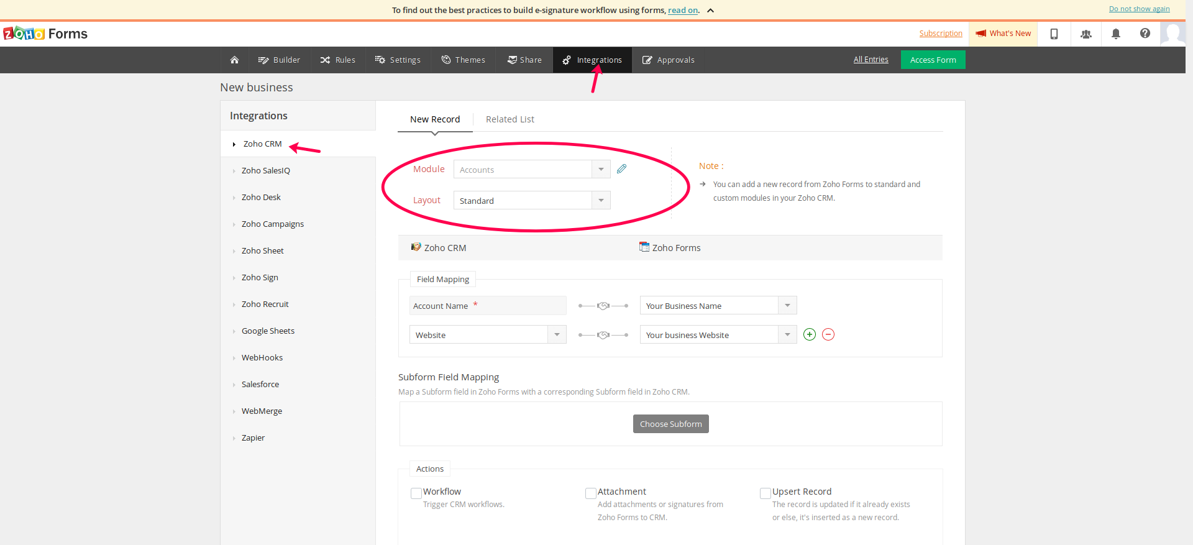
Task: Remove the Website mapping row with minus icon
Action: (828, 334)
